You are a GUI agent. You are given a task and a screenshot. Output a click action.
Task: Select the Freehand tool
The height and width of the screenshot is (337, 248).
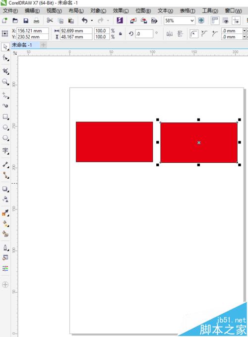tap(5, 95)
